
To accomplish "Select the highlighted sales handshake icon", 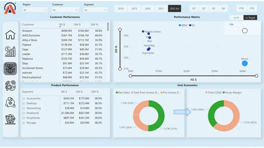I will pos(10,69).
